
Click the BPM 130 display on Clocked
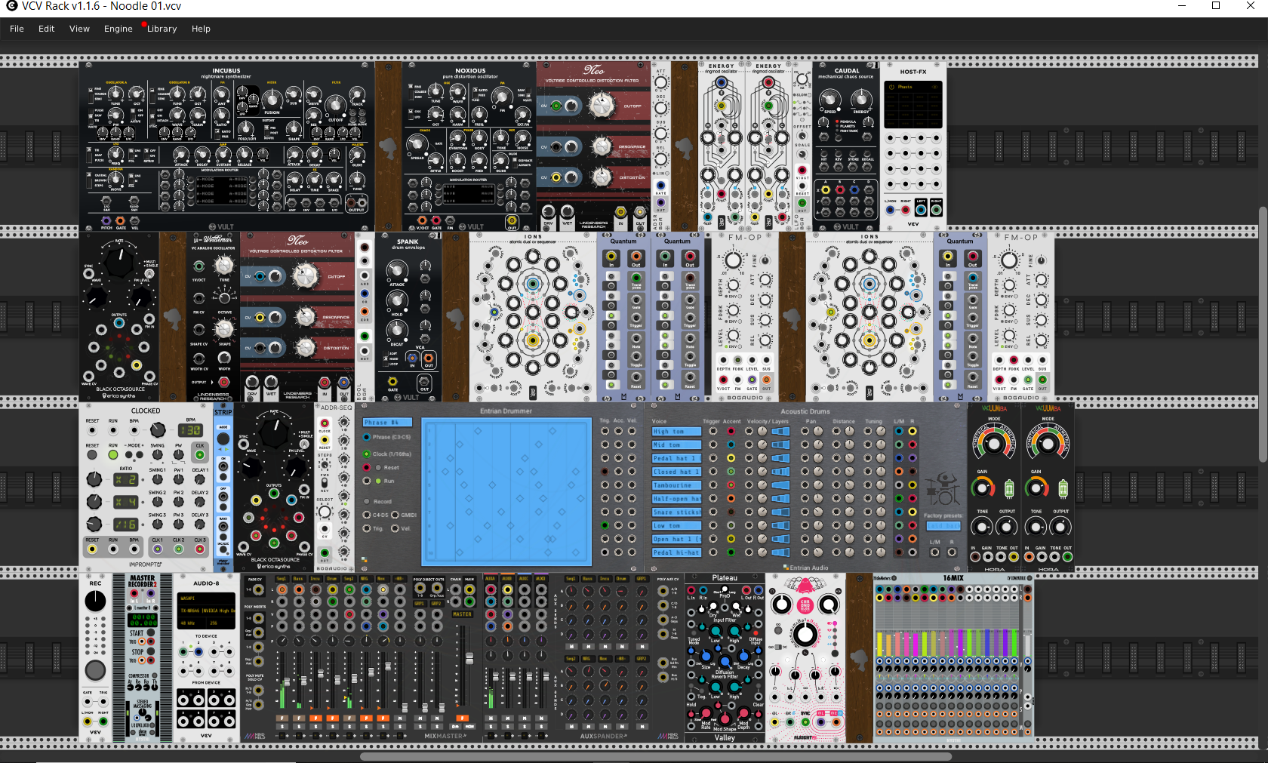[x=190, y=430]
